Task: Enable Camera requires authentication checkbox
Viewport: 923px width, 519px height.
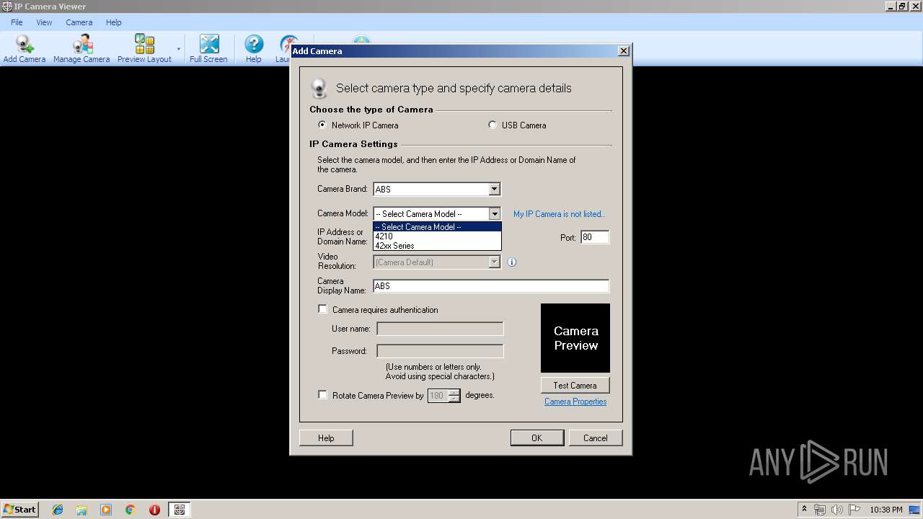Action: point(322,309)
